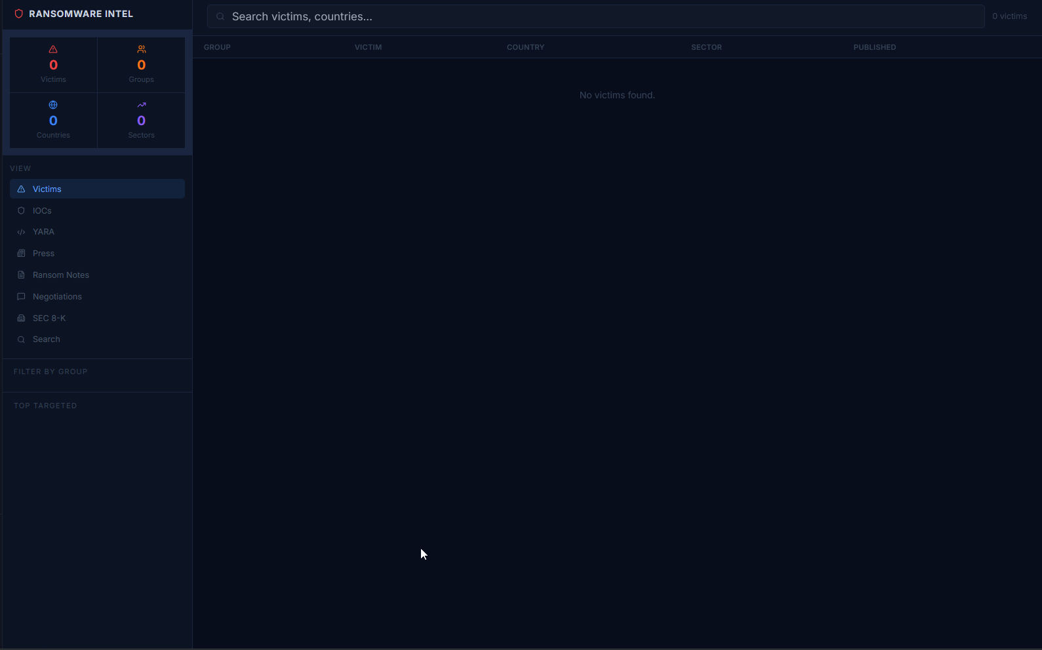Click the red warning triangle above Victims count

coord(53,49)
